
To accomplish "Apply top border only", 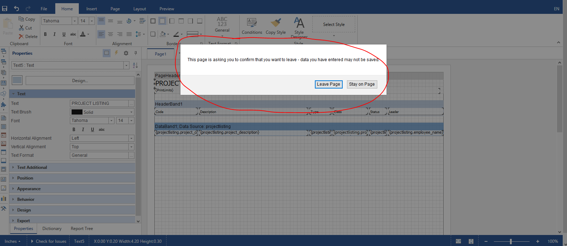I will (181, 21).
